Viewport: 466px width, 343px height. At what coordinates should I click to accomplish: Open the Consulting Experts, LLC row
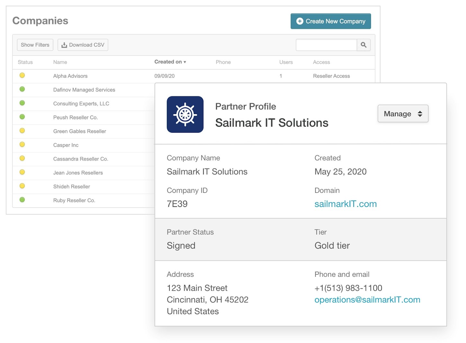pyautogui.click(x=81, y=104)
